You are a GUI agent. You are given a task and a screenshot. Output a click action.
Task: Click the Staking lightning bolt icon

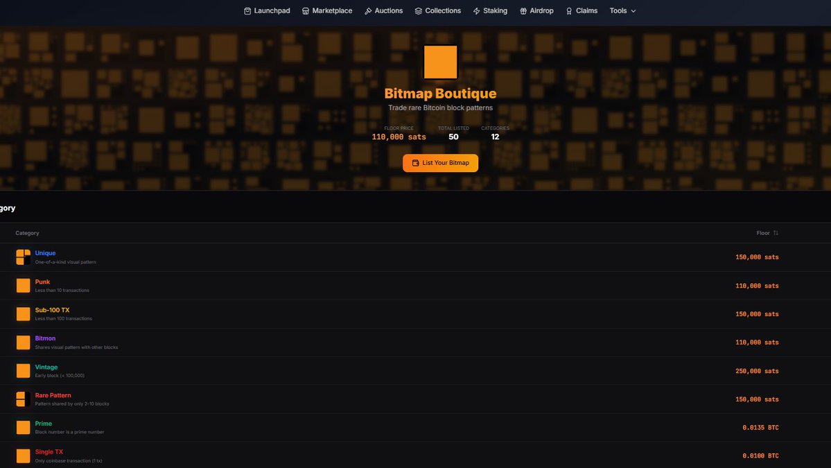(x=477, y=11)
